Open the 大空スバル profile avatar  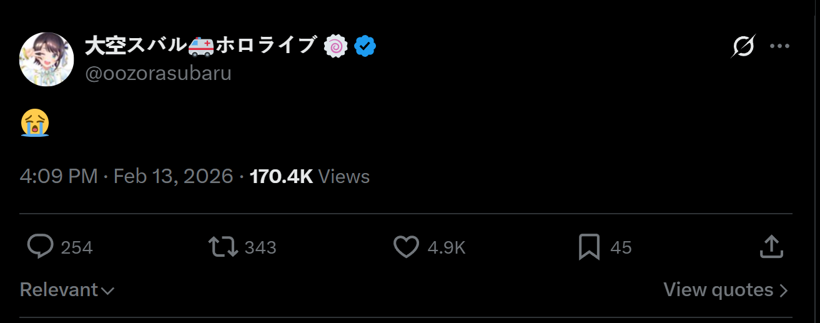[x=47, y=59]
